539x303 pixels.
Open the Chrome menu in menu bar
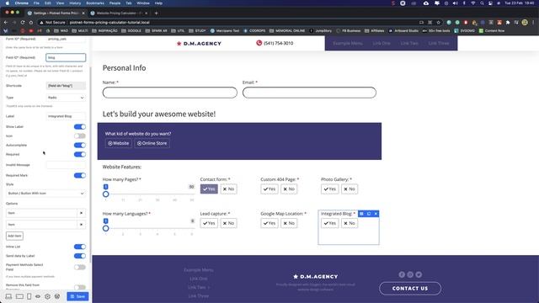click(x=21, y=3)
